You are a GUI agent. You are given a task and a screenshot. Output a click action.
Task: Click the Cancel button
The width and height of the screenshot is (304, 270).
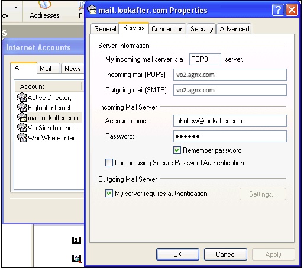tap(225, 255)
